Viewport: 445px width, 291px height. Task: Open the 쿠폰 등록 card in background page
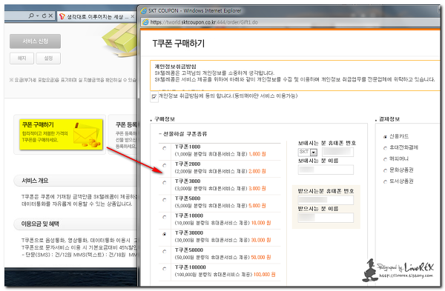[x=123, y=134]
